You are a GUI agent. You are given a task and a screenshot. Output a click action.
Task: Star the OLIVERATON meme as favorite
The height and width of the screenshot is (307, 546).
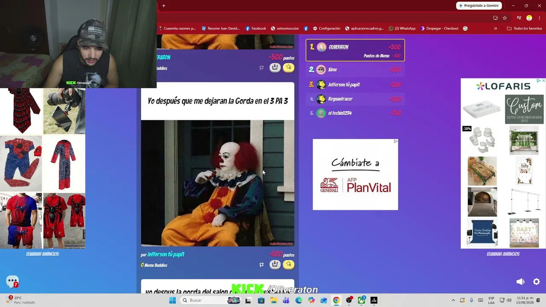289,68
